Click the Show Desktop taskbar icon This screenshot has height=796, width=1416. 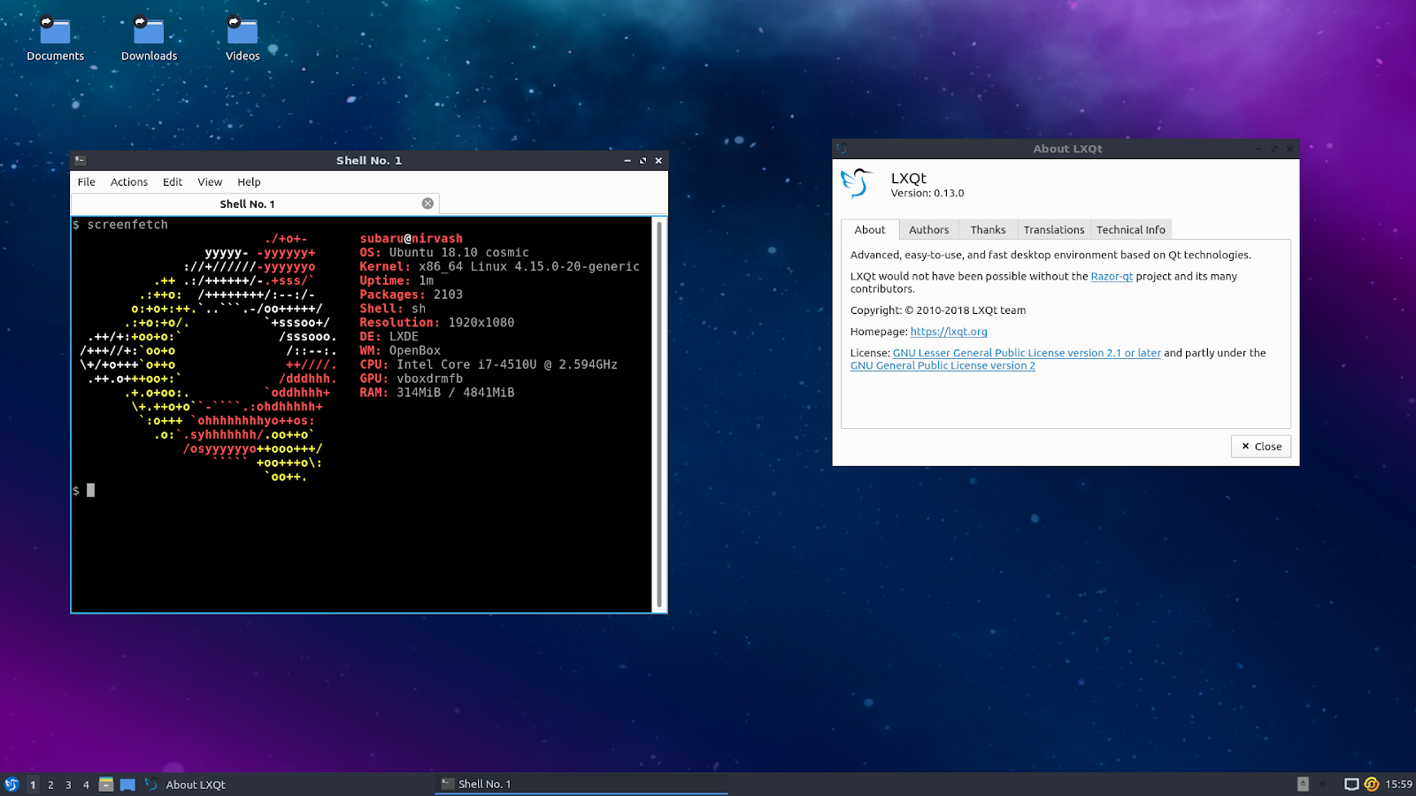[x=127, y=784]
